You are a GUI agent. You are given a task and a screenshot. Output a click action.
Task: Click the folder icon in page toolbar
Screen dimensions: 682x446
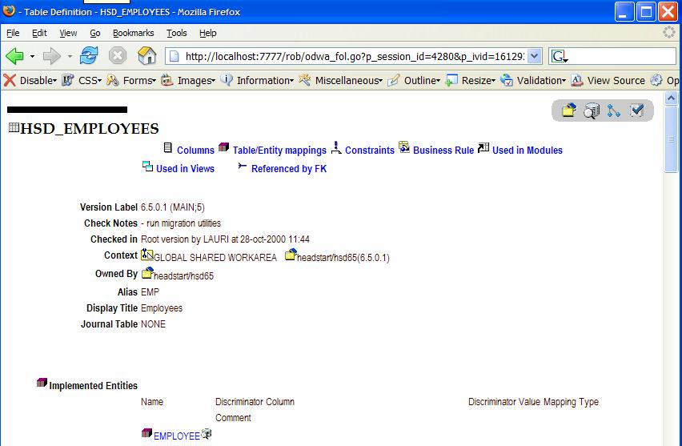[x=569, y=111]
